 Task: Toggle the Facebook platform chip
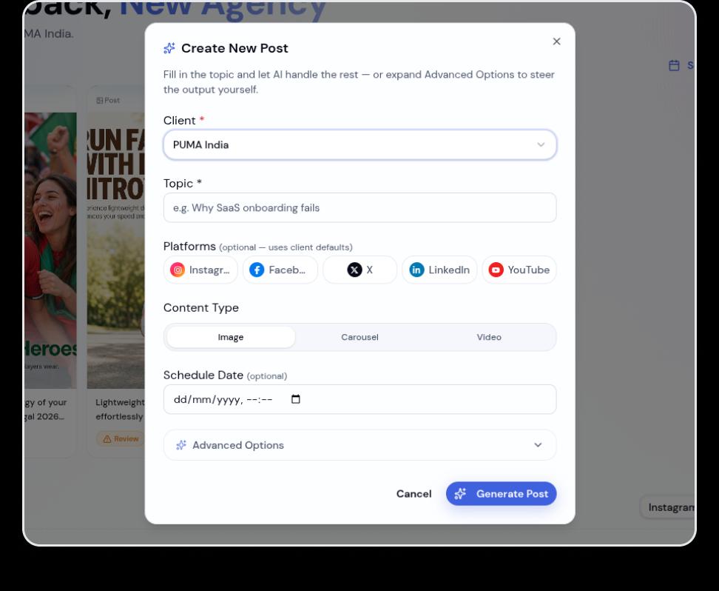tap(280, 270)
